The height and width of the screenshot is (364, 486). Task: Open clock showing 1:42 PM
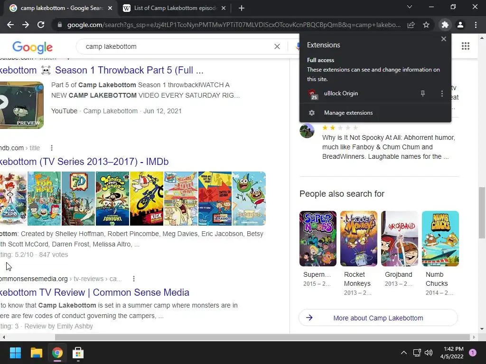pos(452,353)
